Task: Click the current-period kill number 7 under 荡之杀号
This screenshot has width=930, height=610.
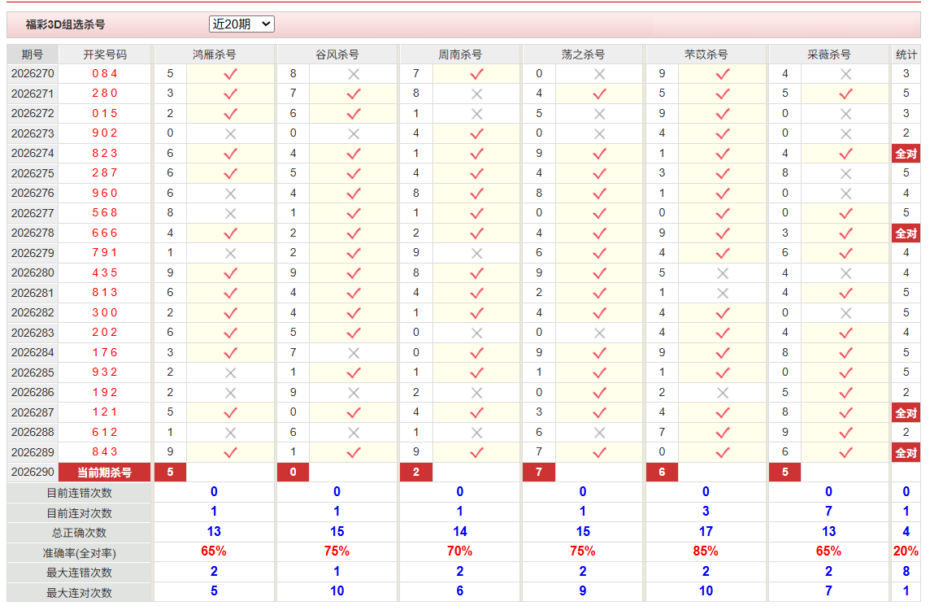Action: click(x=538, y=473)
